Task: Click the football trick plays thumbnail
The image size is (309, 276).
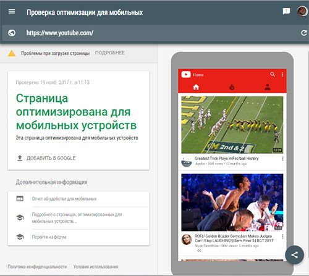Action: 232,125
